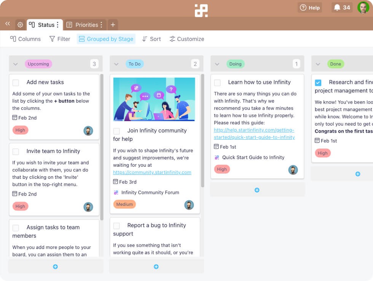Open the user profile avatar menu
This screenshot has height=281, width=373.
click(x=363, y=8)
